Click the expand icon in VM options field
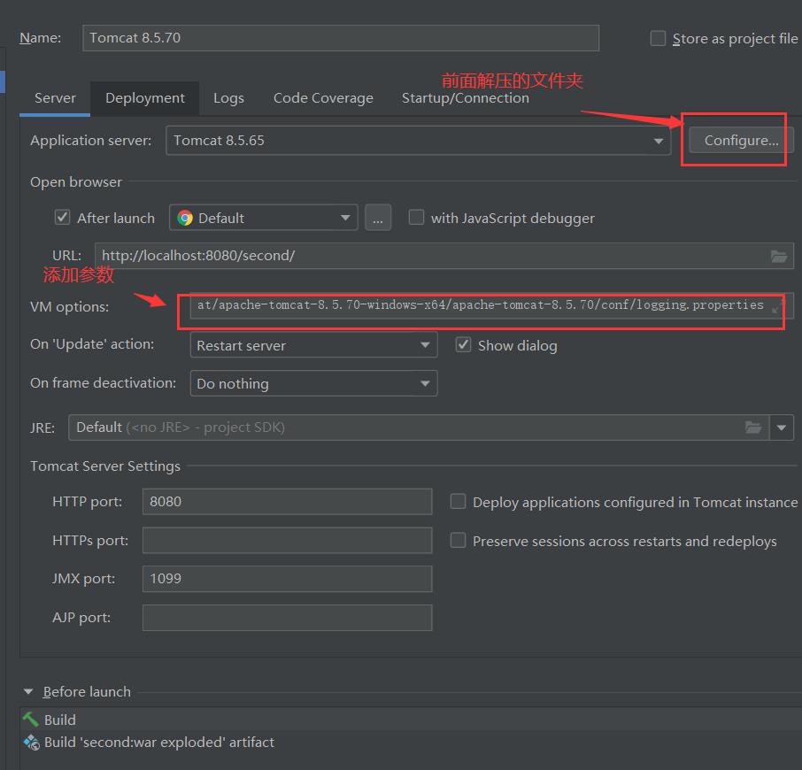 [777, 307]
